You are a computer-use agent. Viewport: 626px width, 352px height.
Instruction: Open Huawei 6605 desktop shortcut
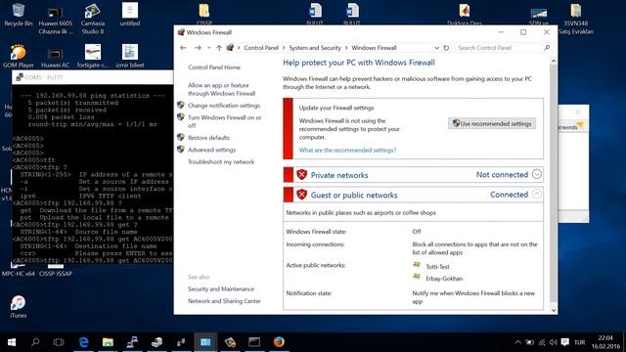click(55, 19)
